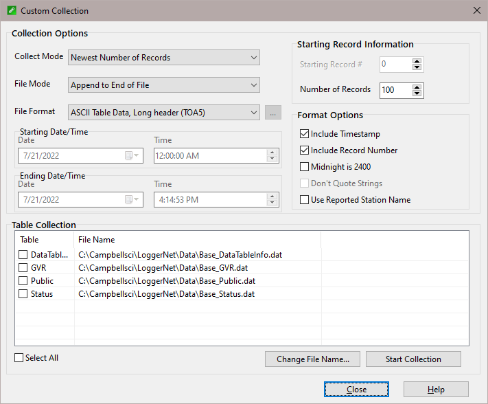Click the Custom Collection app icon in title bar

(10, 11)
